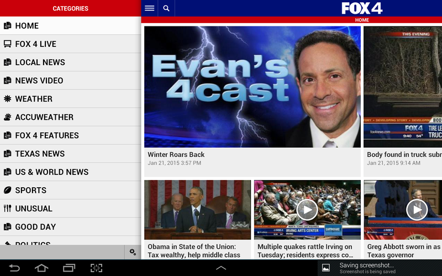Expand the bottom bar up-chevron

pyautogui.click(x=221, y=268)
